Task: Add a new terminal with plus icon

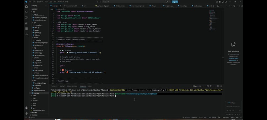Action: tap(203, 86)
